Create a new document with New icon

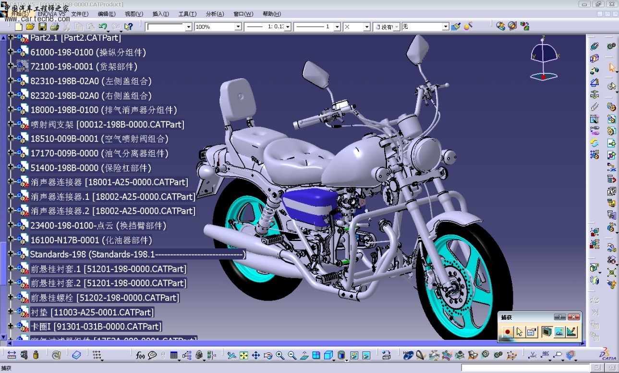coord(19,27)
